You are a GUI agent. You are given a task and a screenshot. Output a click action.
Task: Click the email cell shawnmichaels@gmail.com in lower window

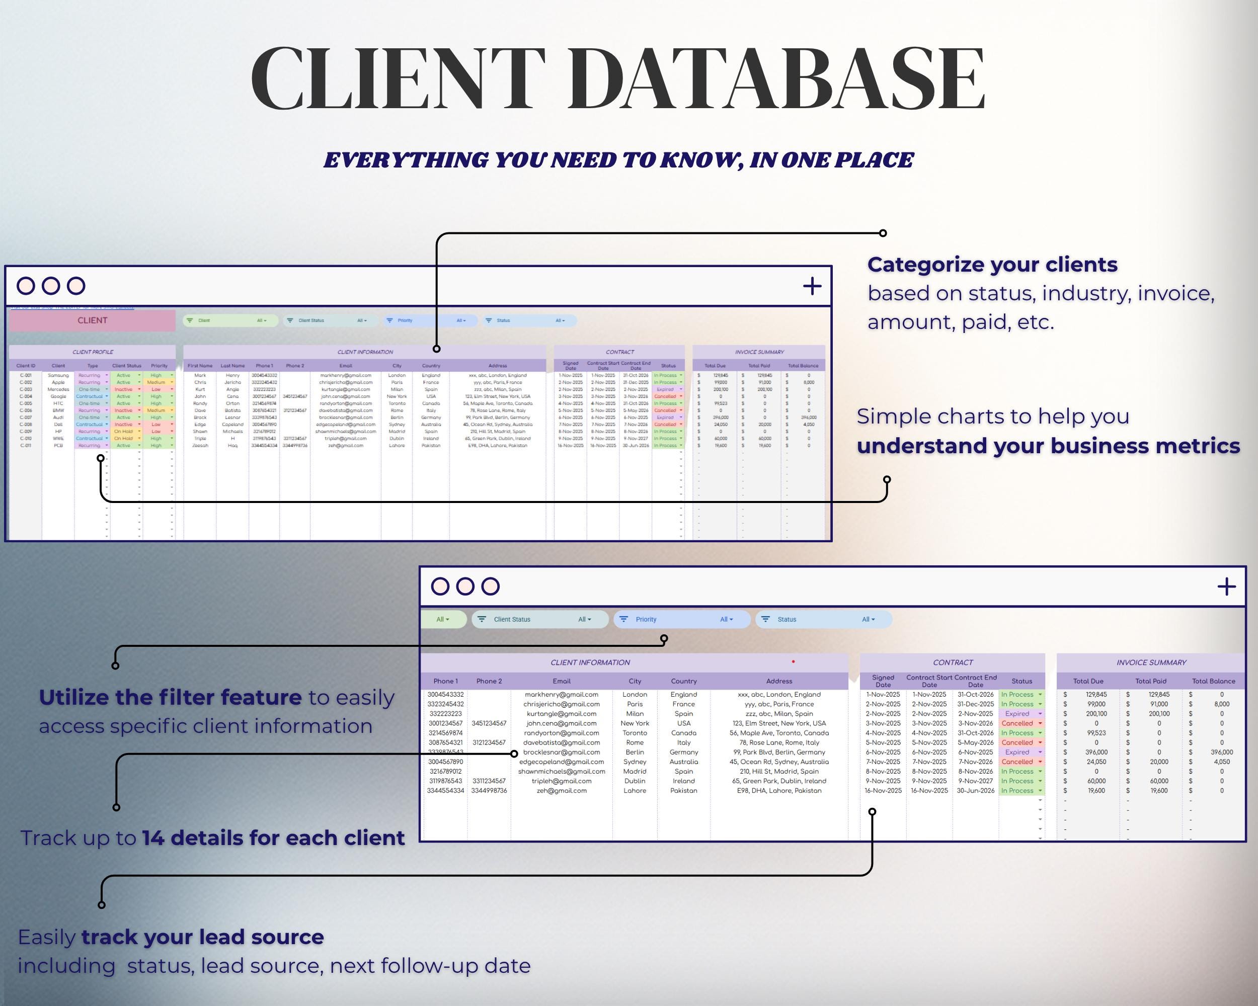point(561,772)
